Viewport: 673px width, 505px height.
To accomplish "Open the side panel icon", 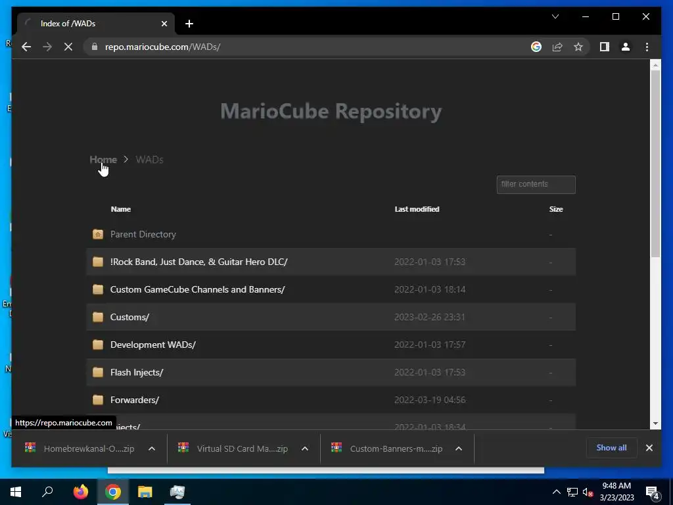I will 605,47.
